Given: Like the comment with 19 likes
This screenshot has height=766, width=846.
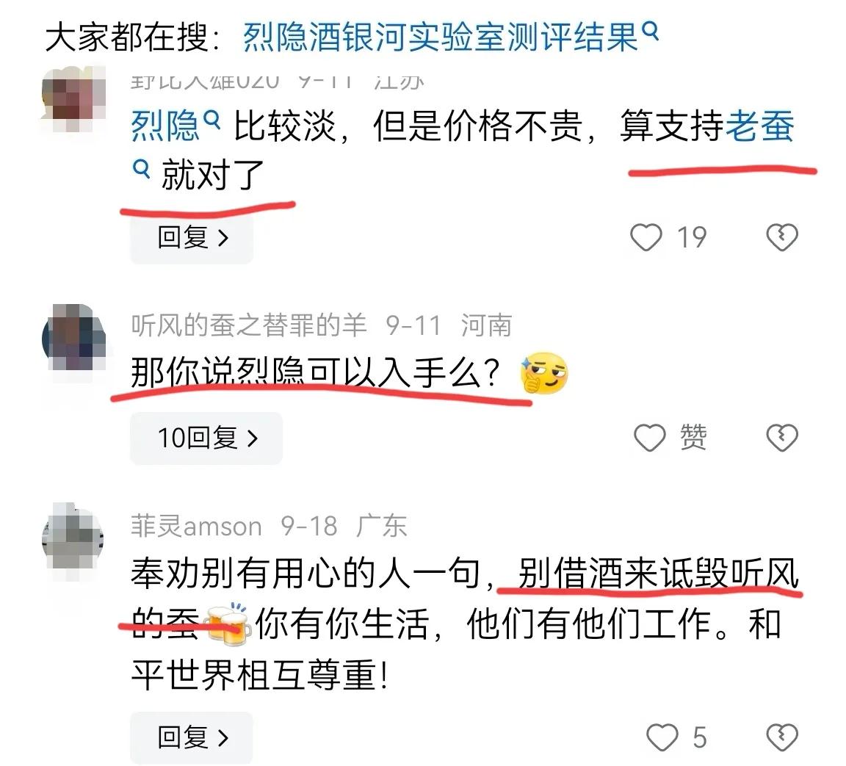Looking at the screenshot, I should [x=646, y=237].
